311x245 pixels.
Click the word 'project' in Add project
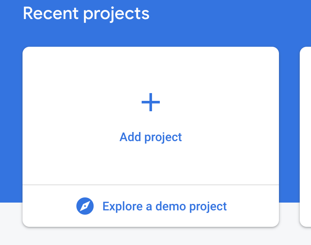pyautogui.click(x=163, y=138)
